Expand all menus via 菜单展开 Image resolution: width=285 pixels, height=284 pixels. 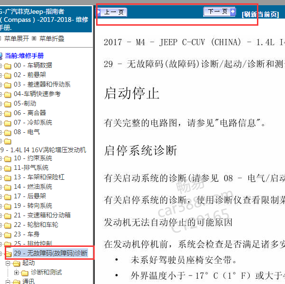pos(17,39)
